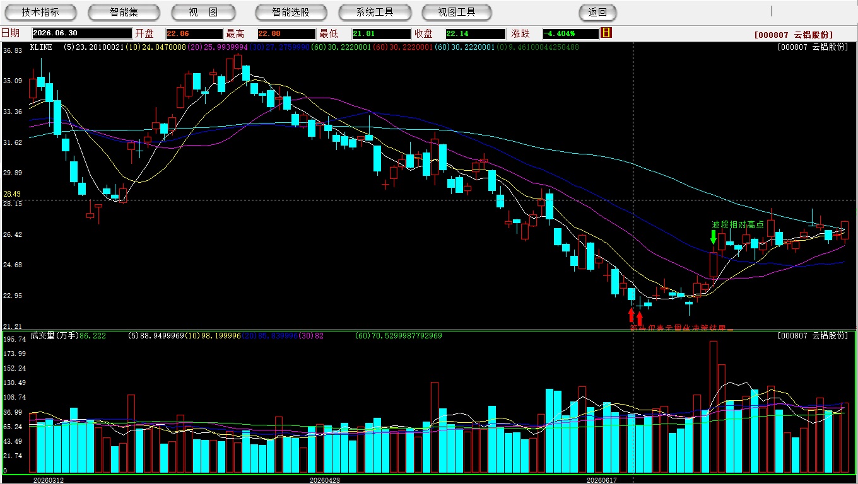
Task: Click the 日 period icon beside 涨跌
Action: [606, 33]
